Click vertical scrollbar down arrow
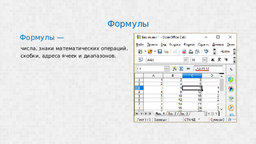256x144 pixels. tap(222, 109)
